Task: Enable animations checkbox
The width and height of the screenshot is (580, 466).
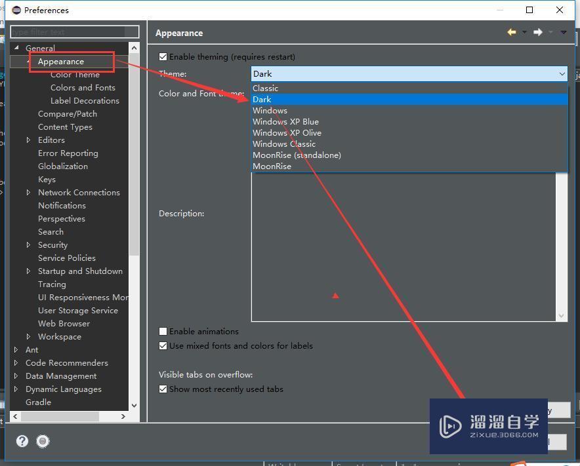Action: [x=163, y=331]
